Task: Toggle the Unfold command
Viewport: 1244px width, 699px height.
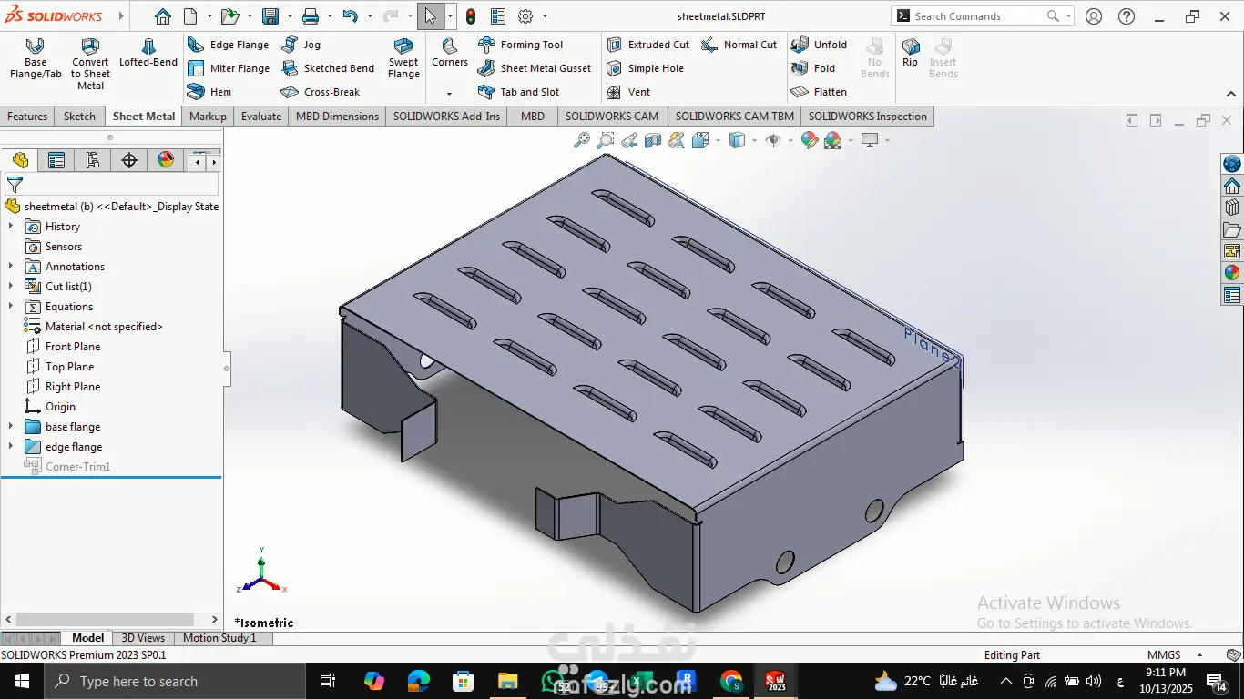Action: click(x=819, y=45)
